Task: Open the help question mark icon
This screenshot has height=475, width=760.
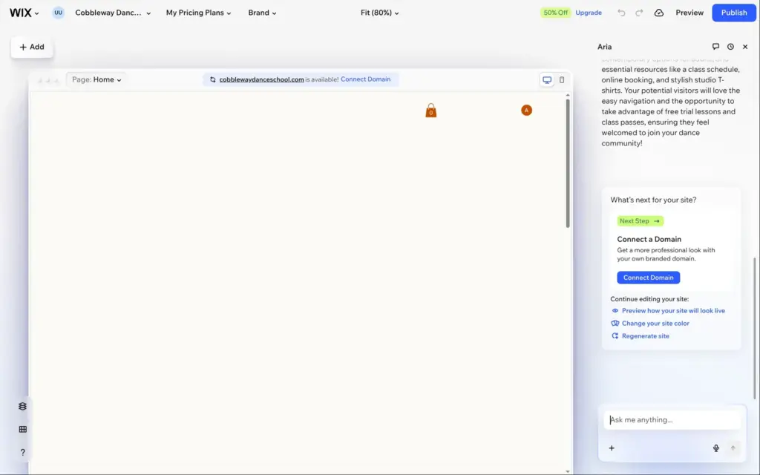Action: [x=22, y=453]
